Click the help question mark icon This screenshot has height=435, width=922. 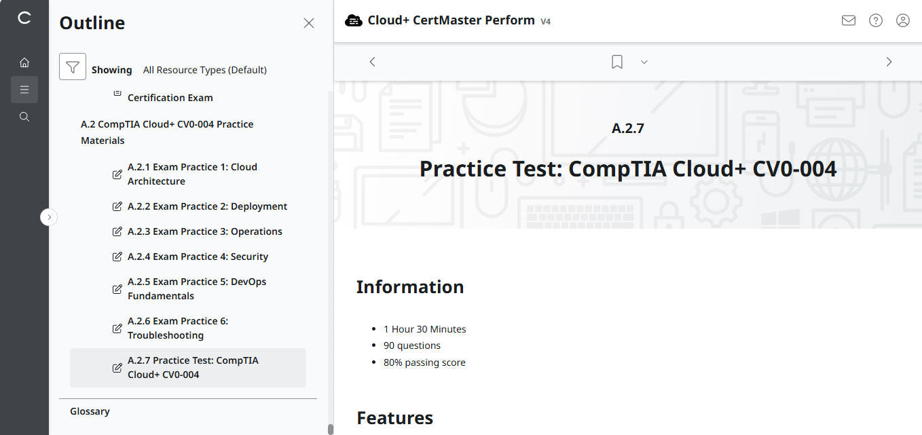(x=875, y=20)
